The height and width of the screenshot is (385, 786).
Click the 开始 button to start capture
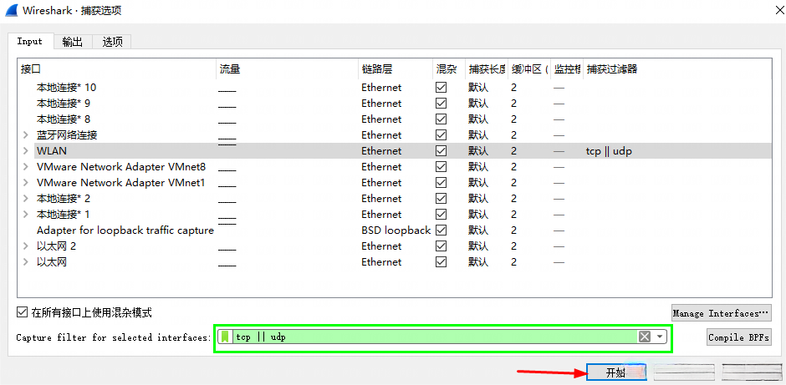616,372
